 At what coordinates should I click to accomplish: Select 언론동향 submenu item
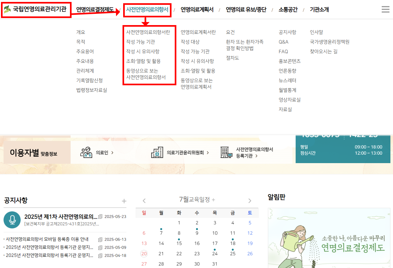(288, 71)
